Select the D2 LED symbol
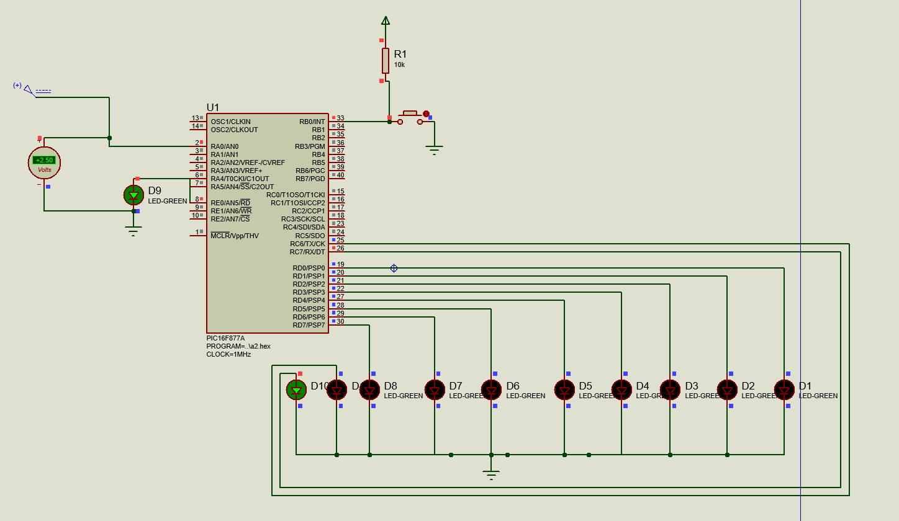899x521 pixels. pyautogui.click(x=727, y=390)
